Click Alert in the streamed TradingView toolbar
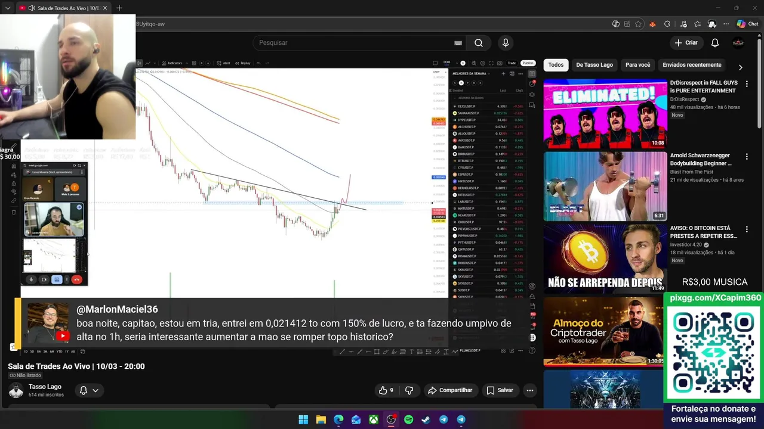This screenshot has width=764, height=429. (x=224, y=63)
